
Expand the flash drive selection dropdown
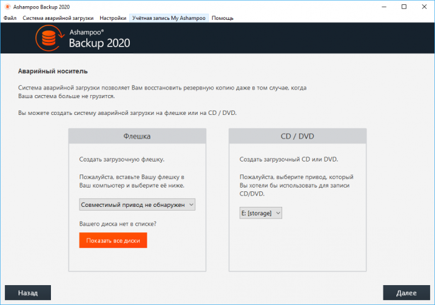click(x=137, y=204)
